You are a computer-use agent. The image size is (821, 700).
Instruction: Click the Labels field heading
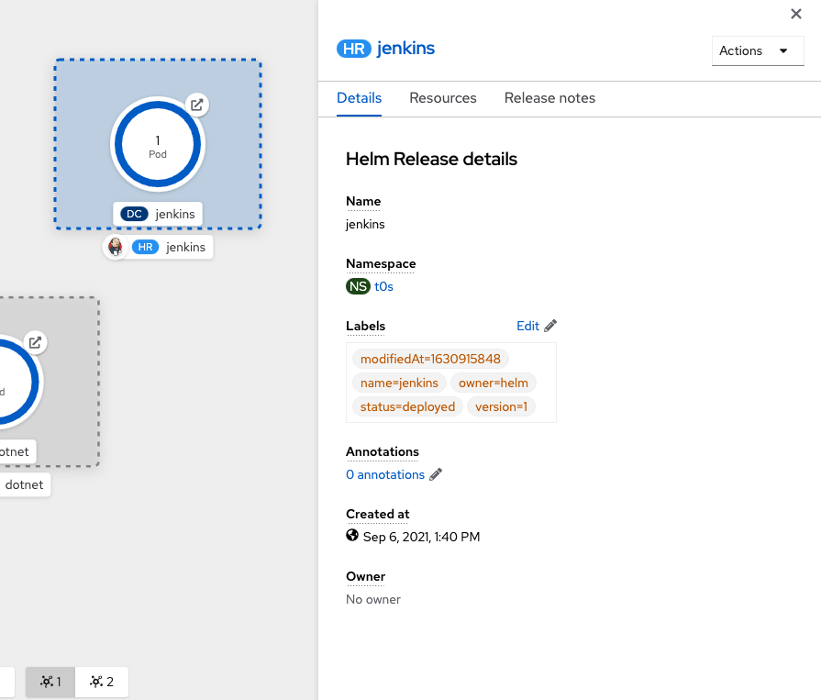pyautogui.click(x=365, y=327)
